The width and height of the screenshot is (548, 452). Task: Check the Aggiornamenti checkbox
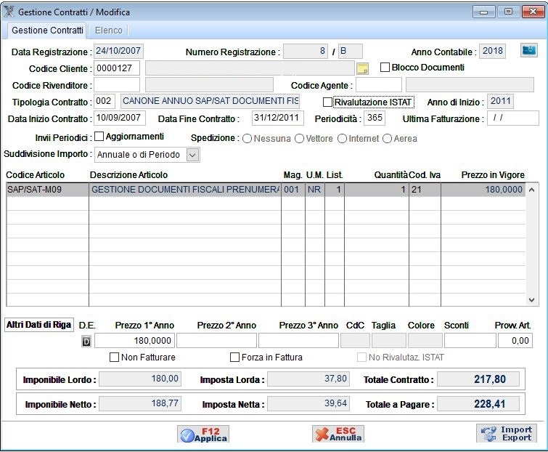[99, 136]
